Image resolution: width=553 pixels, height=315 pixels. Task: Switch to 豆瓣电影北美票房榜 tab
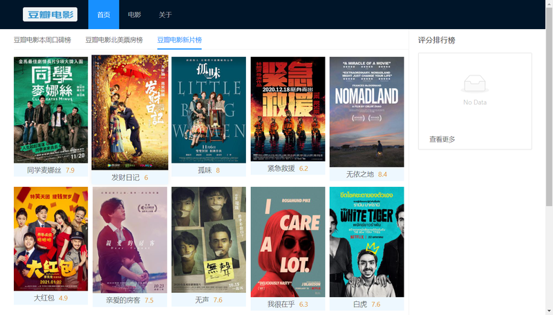coord(114,40)
